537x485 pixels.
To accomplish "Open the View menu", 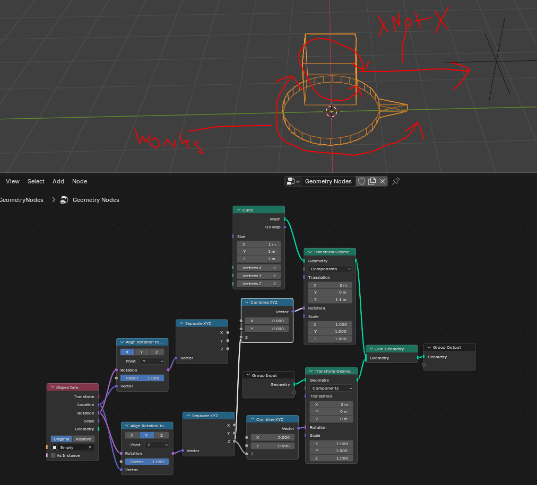I will click(x=13, y=181).
